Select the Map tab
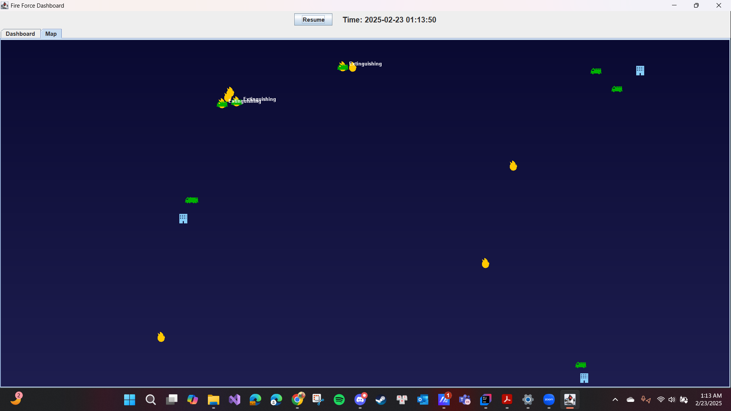731x411 pixels. click(51, 34)
